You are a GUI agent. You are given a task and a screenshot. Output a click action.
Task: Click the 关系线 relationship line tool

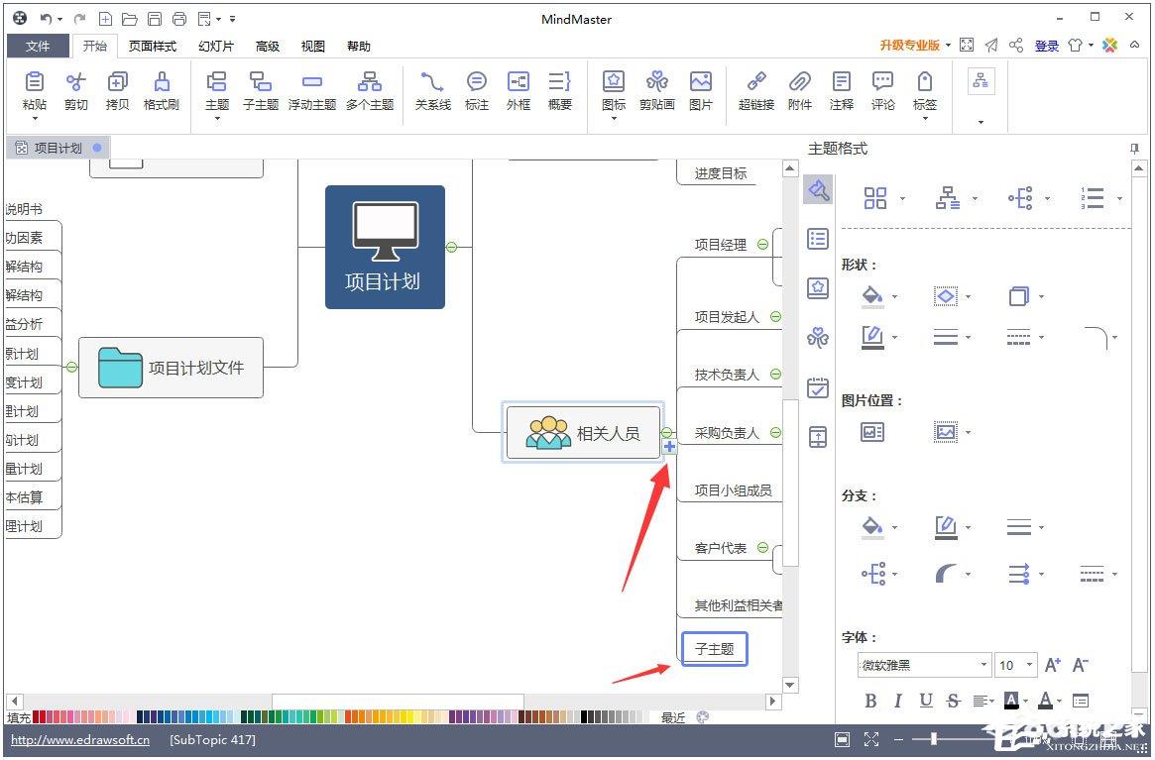[432, 90]
